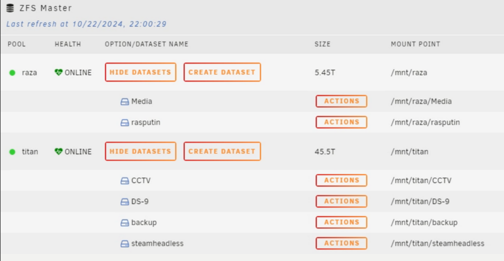The image size is (504, 261).
Task: Click the heartbeat health icon for titan
Action: 58,151
